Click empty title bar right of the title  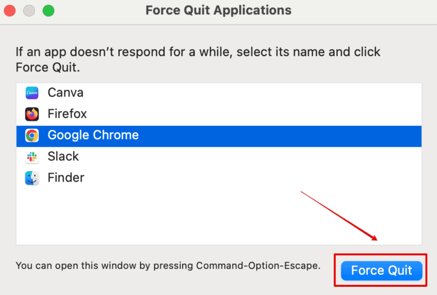(366, 11)
